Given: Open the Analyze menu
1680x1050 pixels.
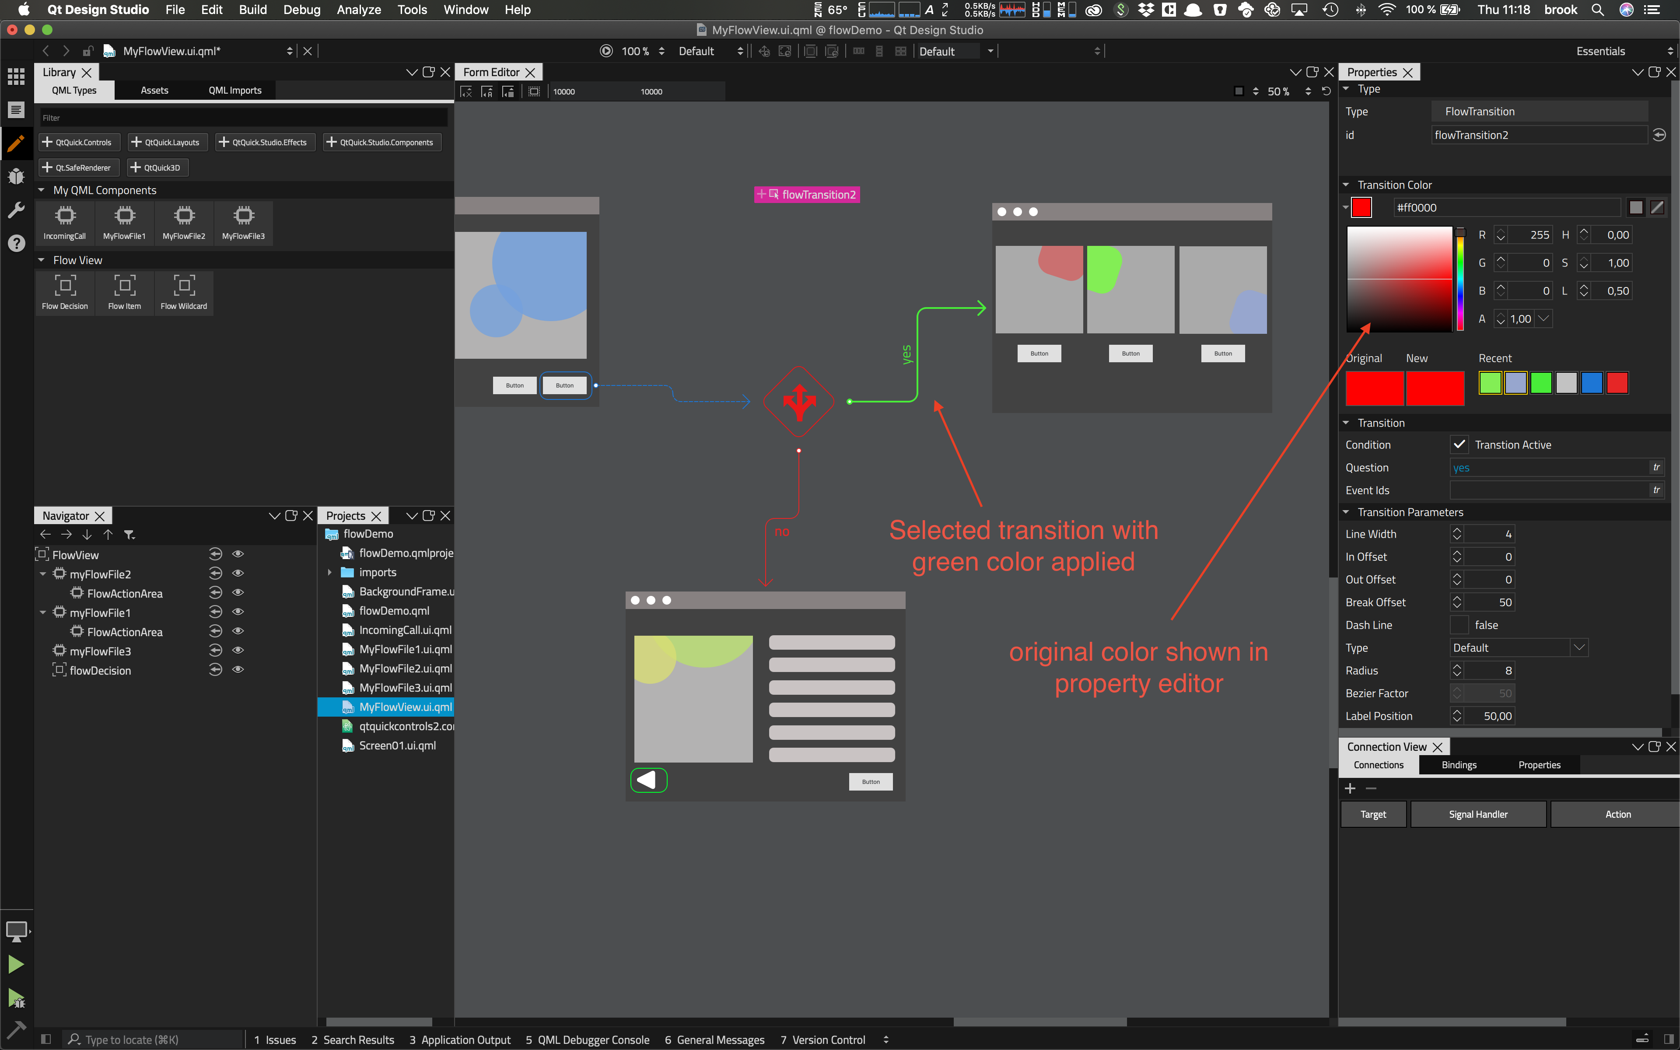Looking at the screenshot, I should coord(358,10).
